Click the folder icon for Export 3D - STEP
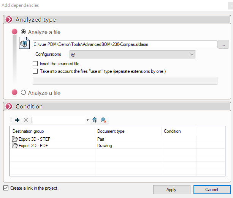Image resolution: width=233 pixels, height=198 pixels. (15, 139)
